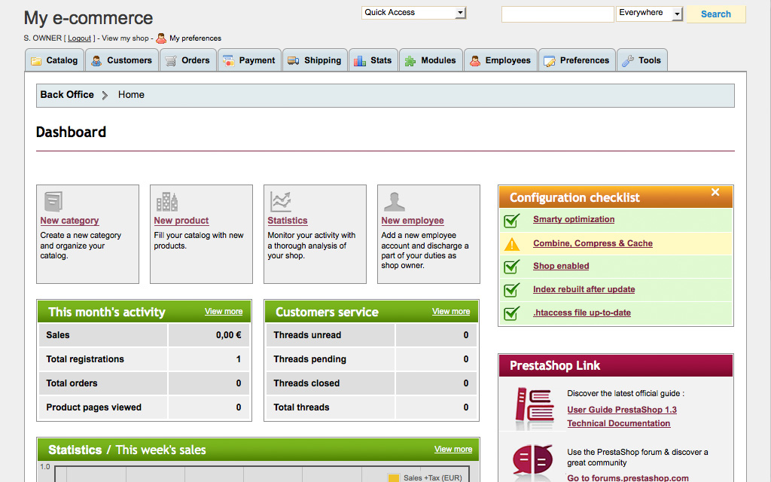
Task: Click the Statistics chart icon
Action: (x=281, y=202)
